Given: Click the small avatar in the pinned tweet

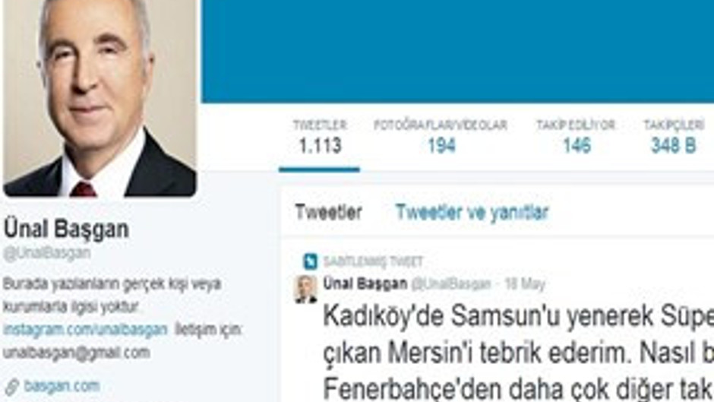Looking at the screenshot, I should pos(305,290).
